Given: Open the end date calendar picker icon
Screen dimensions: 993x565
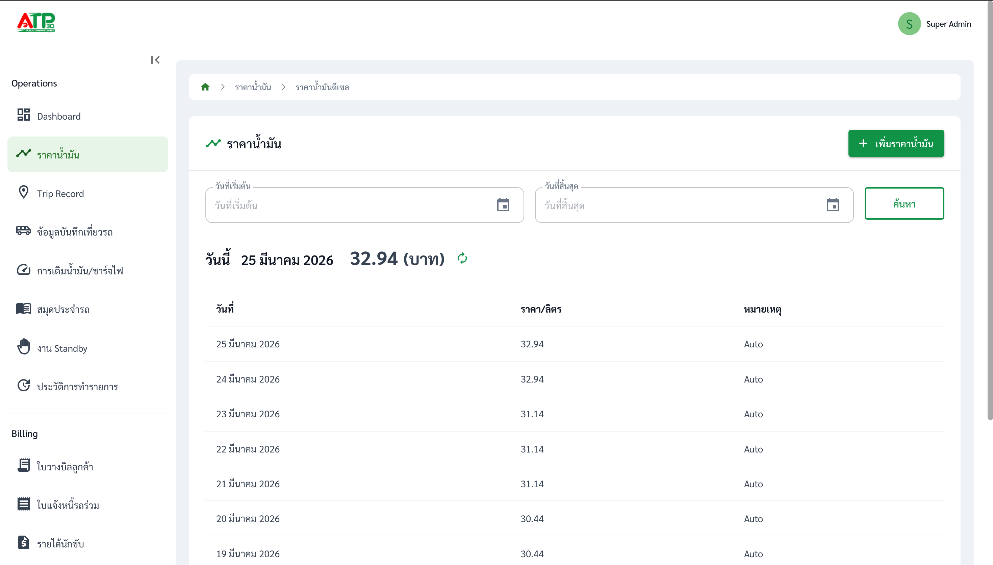Looking at the screenshot, I should tap(833, 204).
